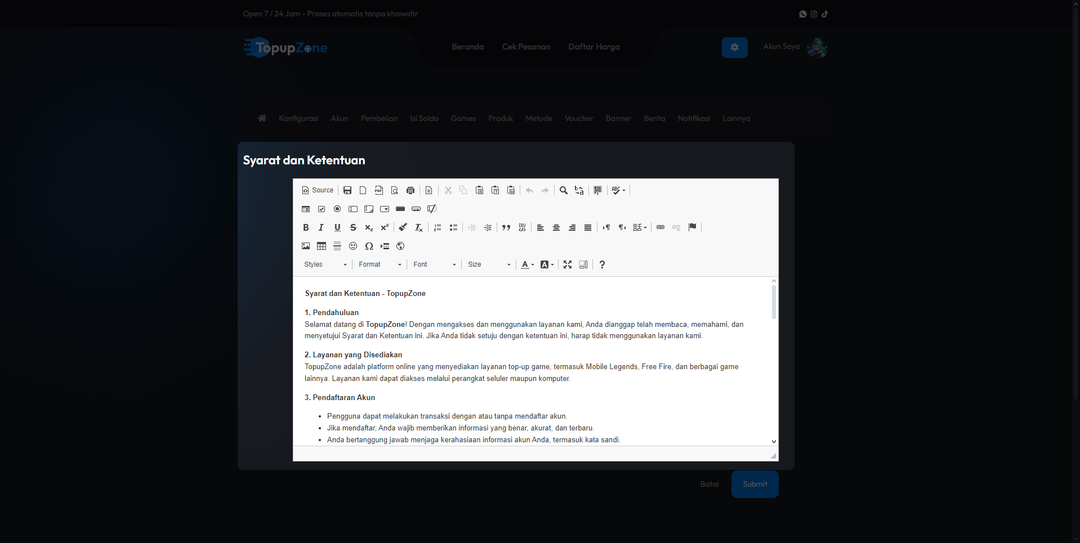Insert a special character with Omega icon

coord(369,246)
